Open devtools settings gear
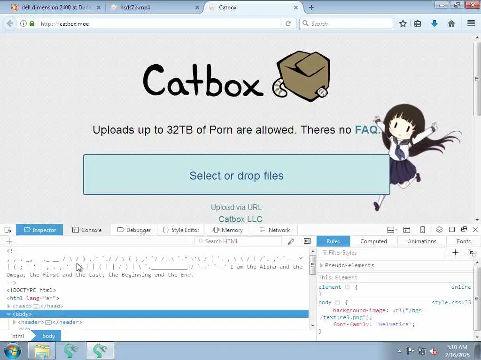This screenshot has height=360, width=481. coord(439,230)
